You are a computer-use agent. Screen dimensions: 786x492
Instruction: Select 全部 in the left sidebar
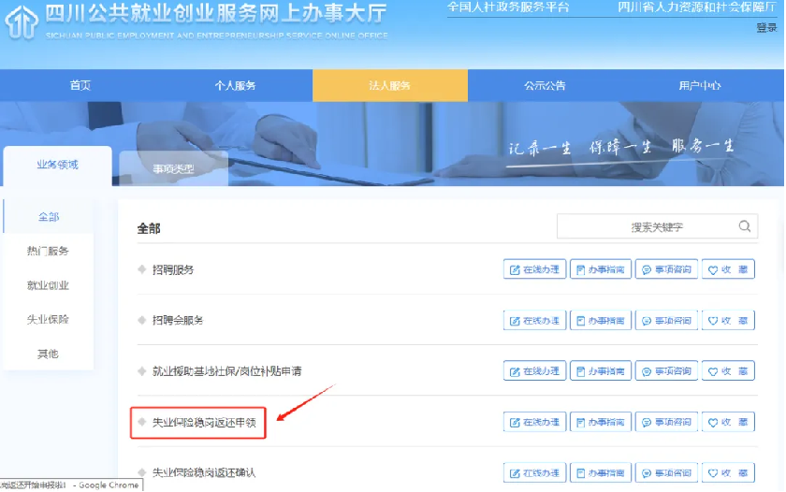click(49, 217)
